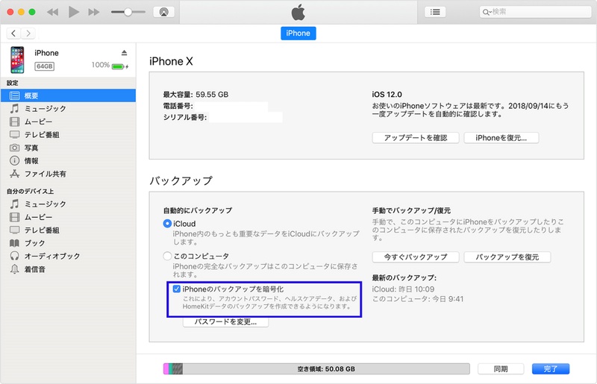Click the 同期 sync button

501,369
